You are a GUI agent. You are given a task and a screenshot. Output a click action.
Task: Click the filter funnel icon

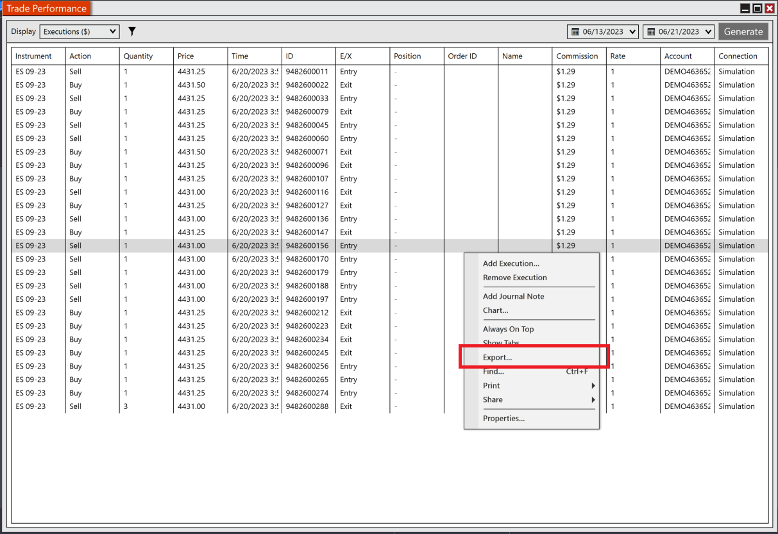(x=132, y=31)
